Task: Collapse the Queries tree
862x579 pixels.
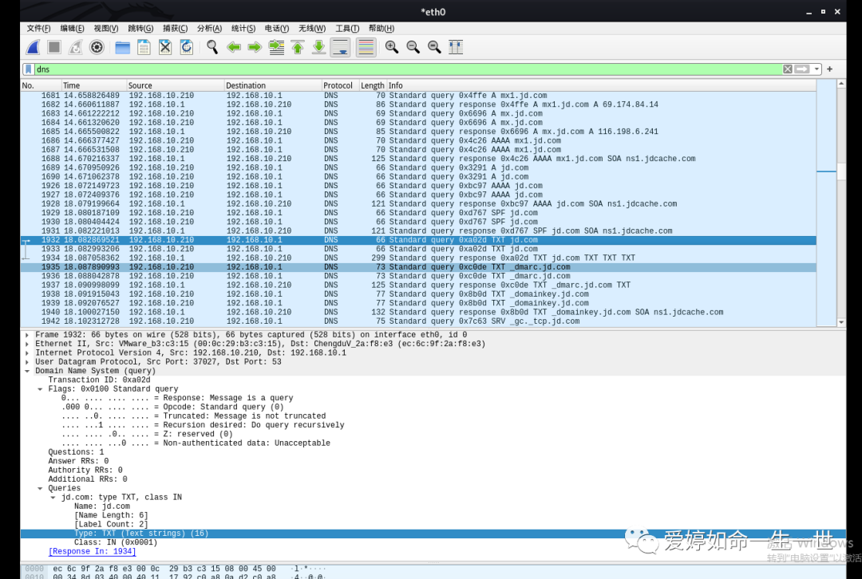Action: coord(40,488)
